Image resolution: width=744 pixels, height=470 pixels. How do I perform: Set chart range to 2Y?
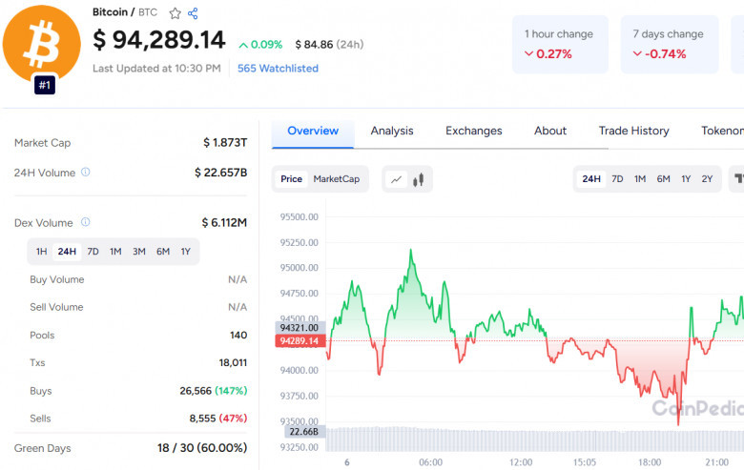click(x=707, y=179)
